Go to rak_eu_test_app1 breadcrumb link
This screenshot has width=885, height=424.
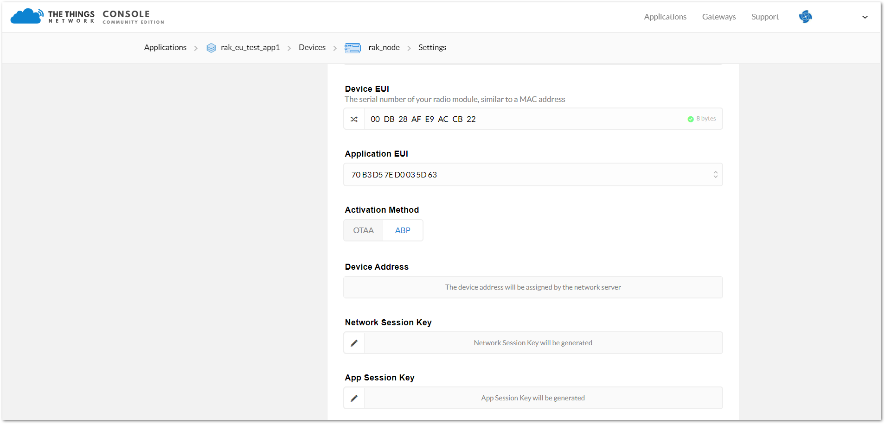coord(250,47)
